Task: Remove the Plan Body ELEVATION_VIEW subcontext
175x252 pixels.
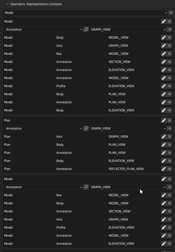Action: coord(170,161)
